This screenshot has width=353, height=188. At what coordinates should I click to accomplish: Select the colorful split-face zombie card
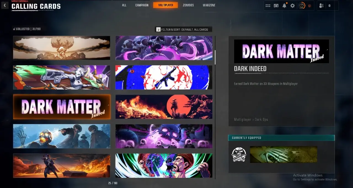tap(164, 166)
